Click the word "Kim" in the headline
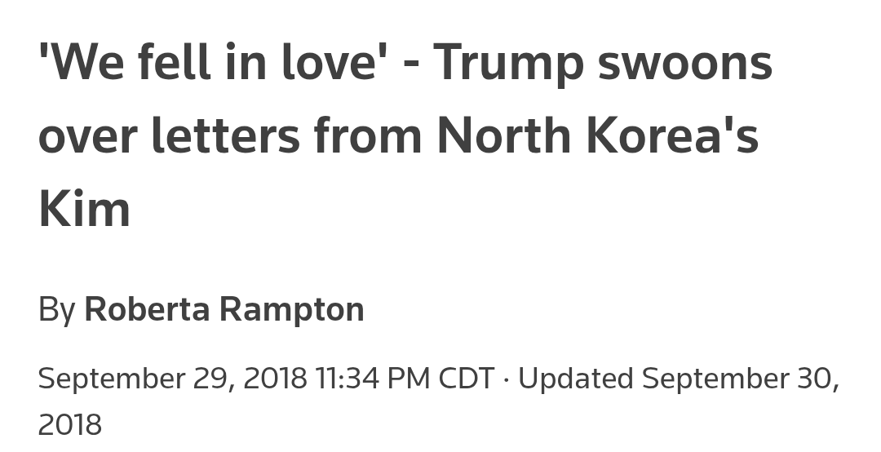Viewport: 881px width, 452px height. [84, 209]
